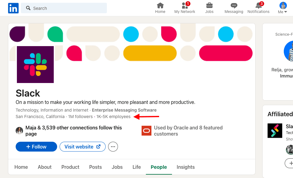The width and height of the screenshot is (293, 178).
Task: Click the Oracle logo icon
Action: pos(146,131)
